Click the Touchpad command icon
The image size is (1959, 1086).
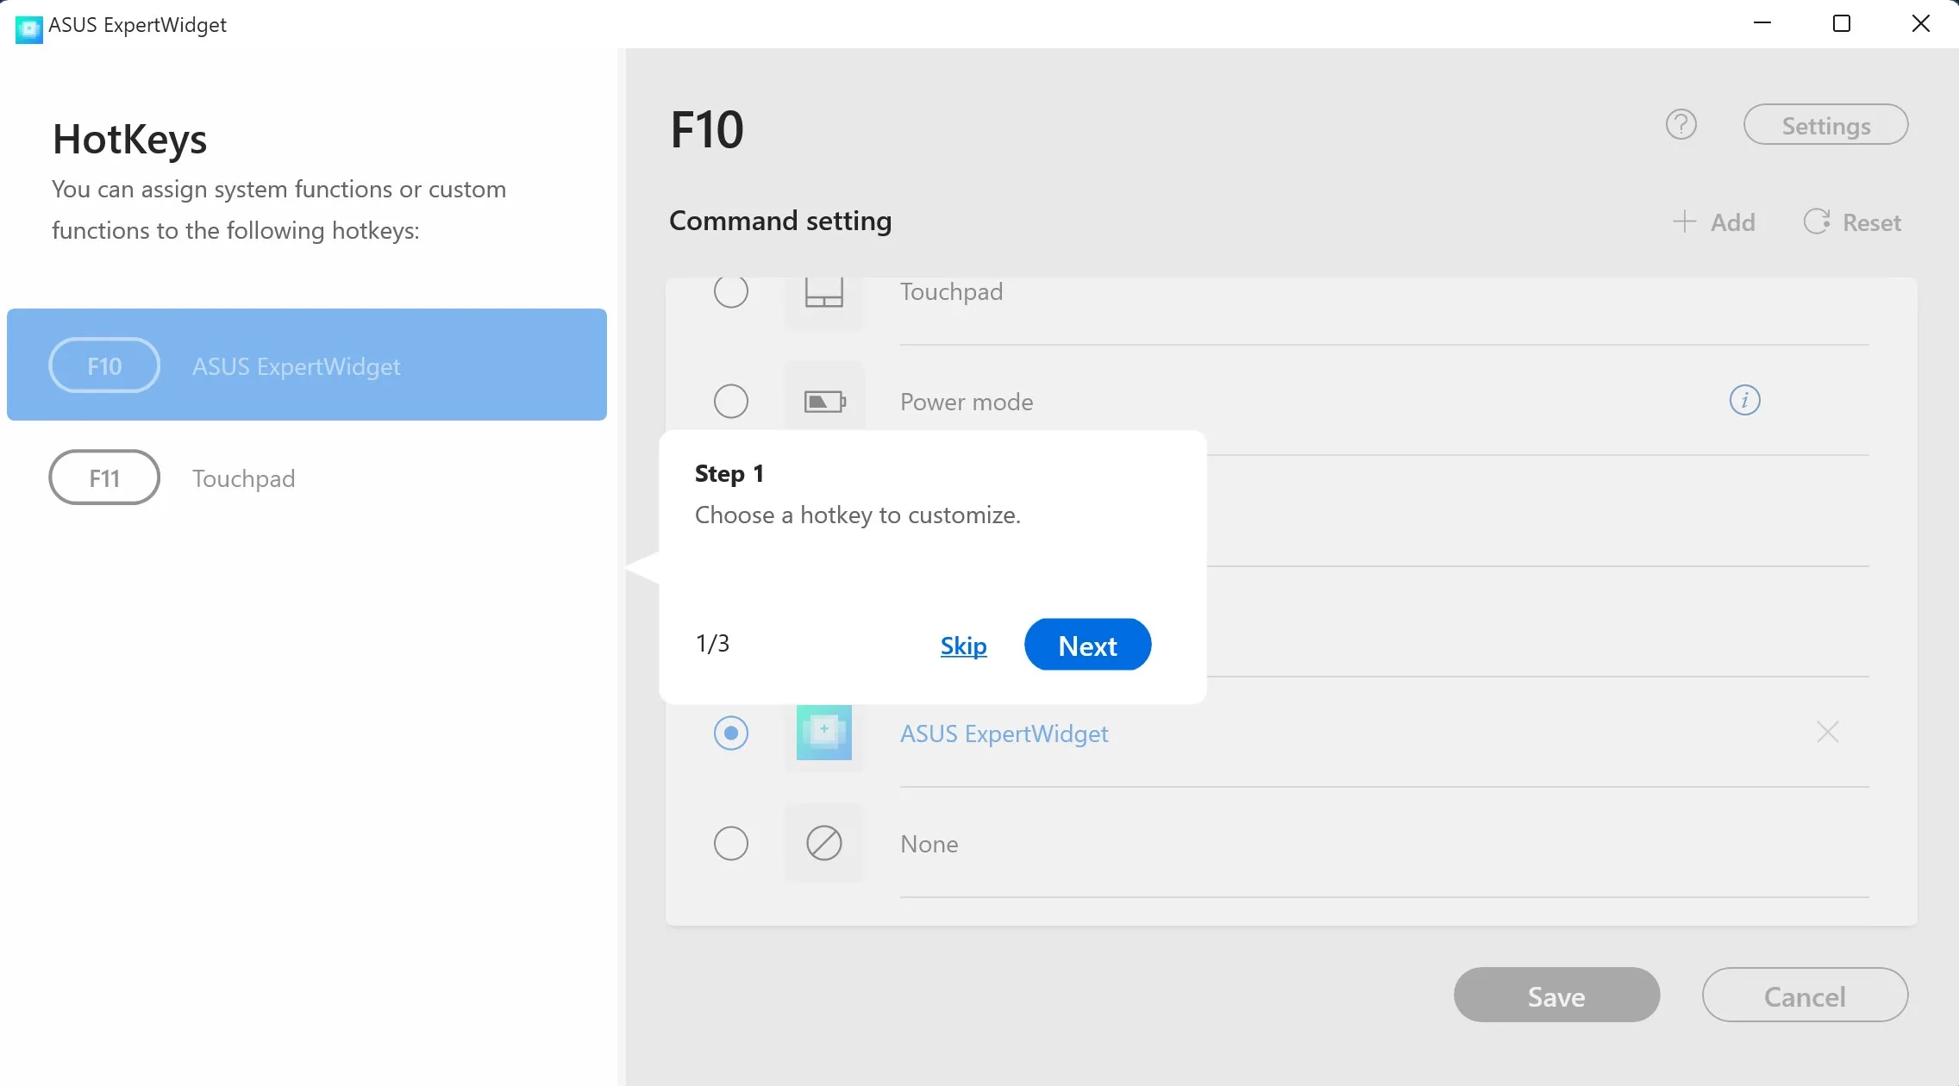(823, 292)
